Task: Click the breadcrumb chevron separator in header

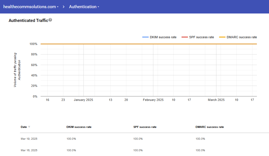Action: [x=64, y=7]
